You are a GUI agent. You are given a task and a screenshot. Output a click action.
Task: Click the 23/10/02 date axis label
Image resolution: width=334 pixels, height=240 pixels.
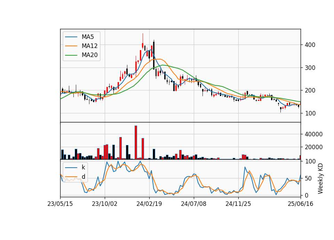[105, 204]
